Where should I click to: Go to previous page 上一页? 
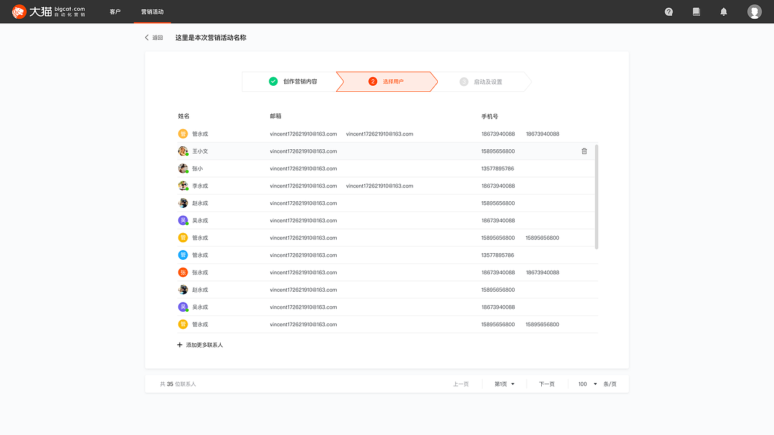pyautogui.click(x=461, y=384)
